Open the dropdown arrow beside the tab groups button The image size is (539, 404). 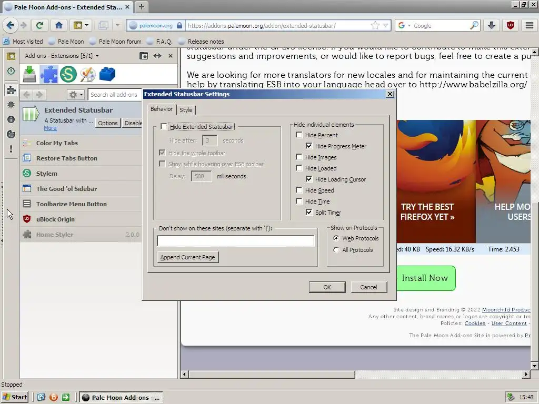coord(117,25)
